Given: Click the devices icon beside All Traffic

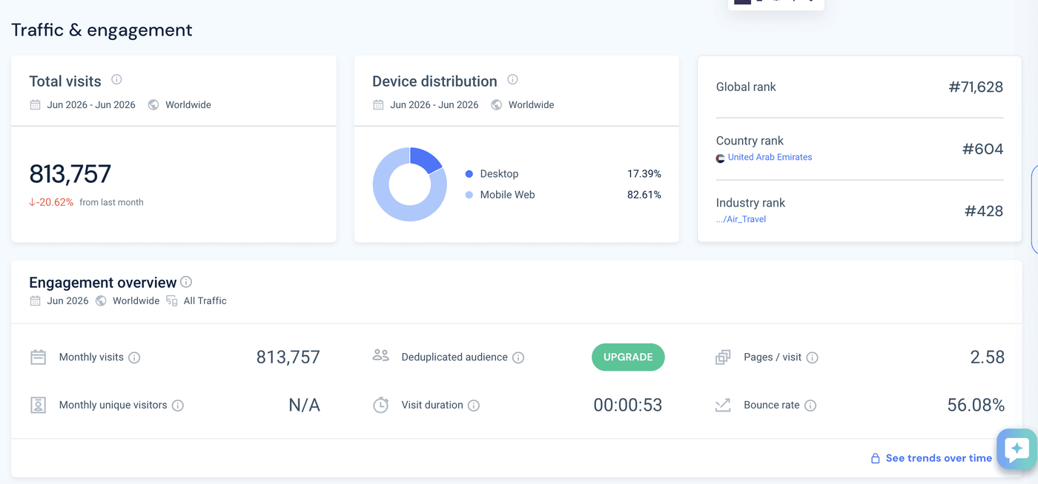Looking at the screenshot, I should [x=172, y=300].
